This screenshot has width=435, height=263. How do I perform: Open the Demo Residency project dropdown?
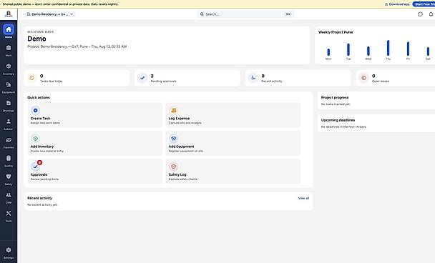[50, 14]
